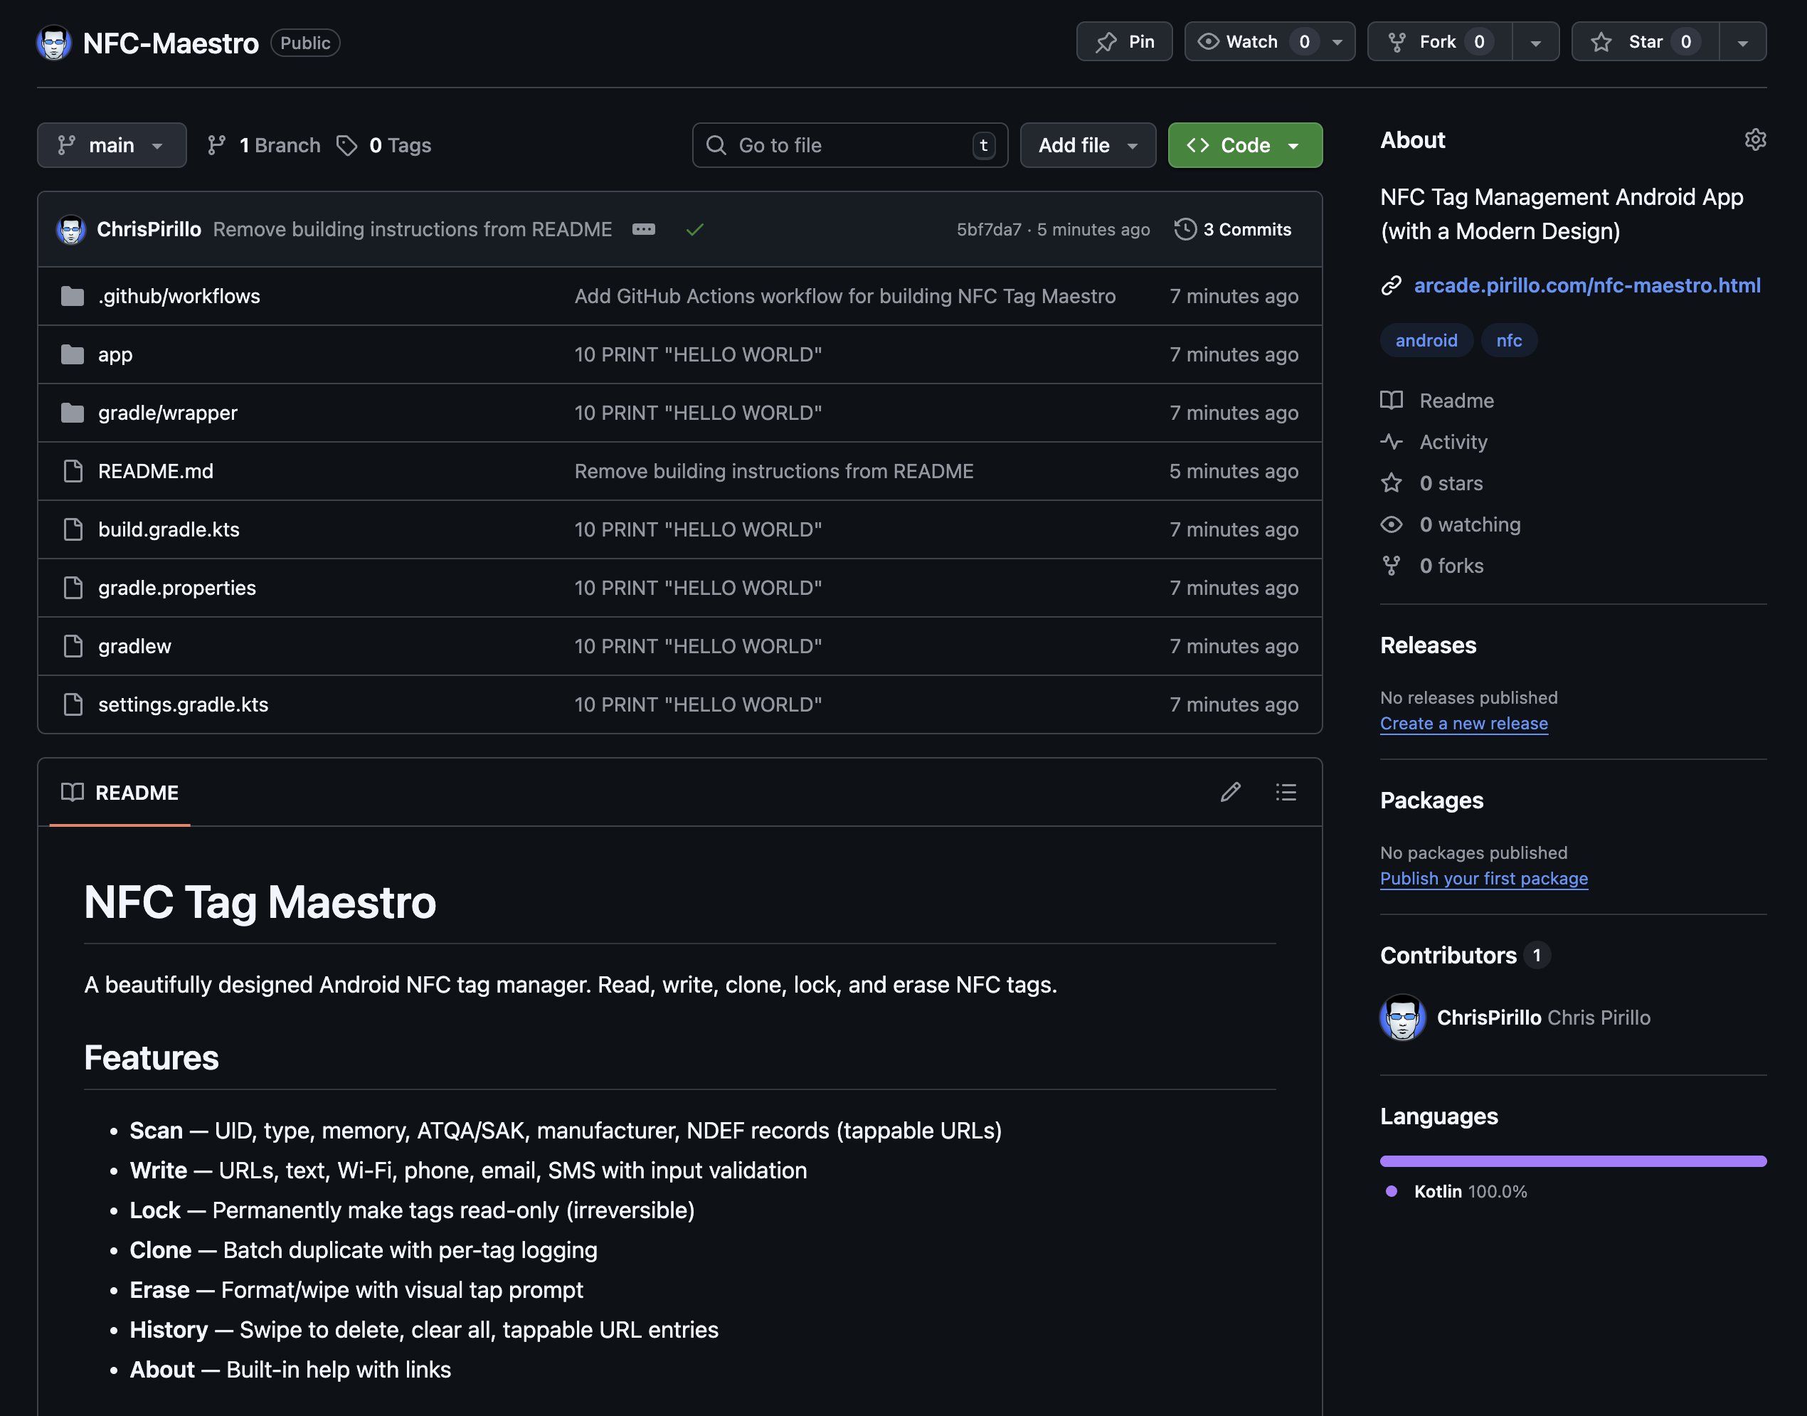Select the README tab
The width and height of the screenshot is (1807, 1416).
click(x=120, y=793)
